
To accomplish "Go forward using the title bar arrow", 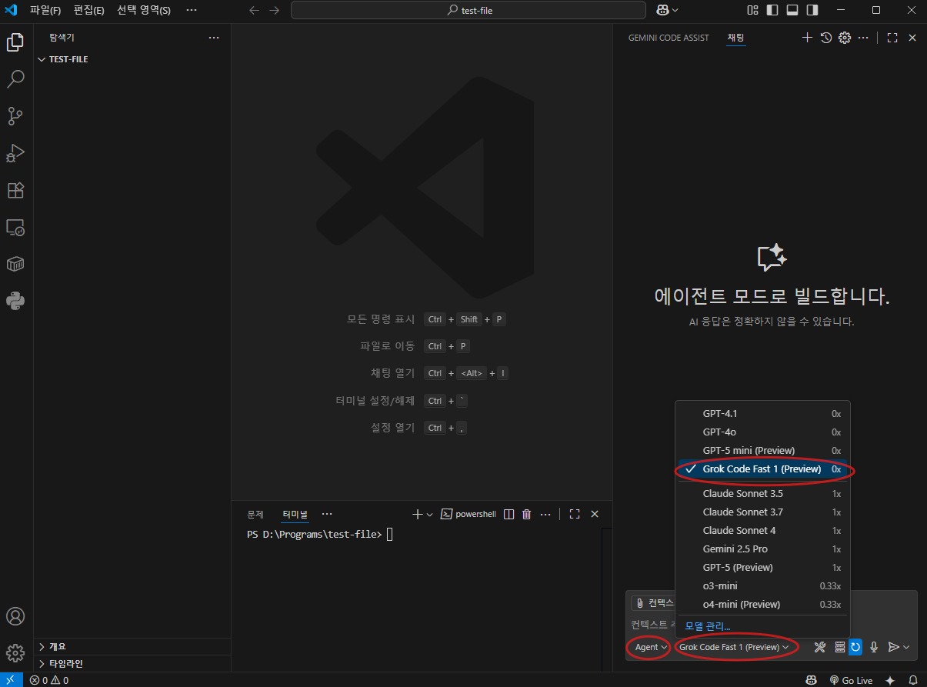I will coord(275,11).
